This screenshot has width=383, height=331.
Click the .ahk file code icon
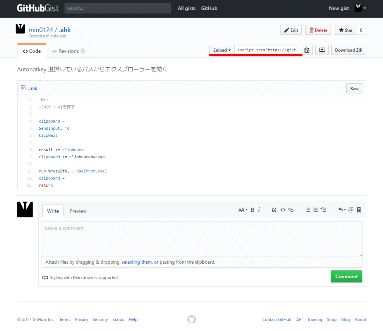23,88
